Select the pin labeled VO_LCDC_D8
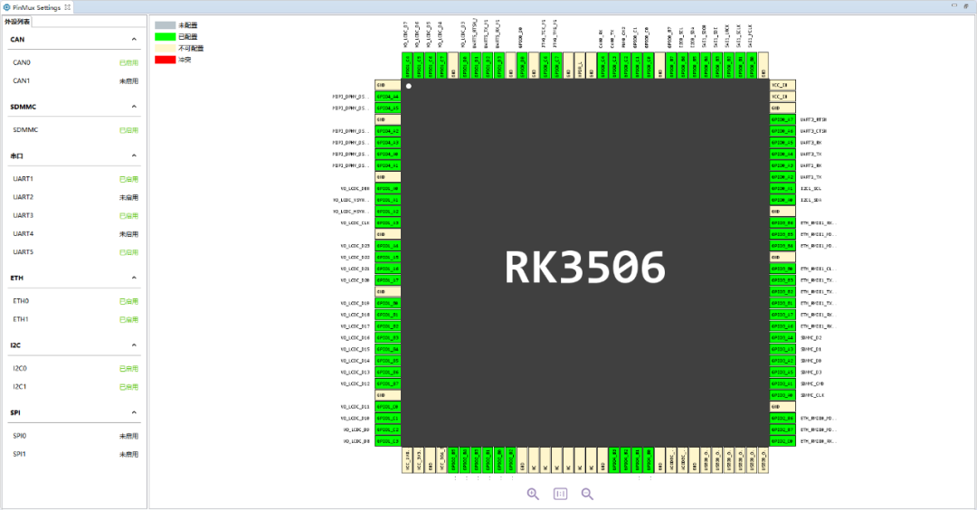The width and height of the screenshot is (977, 510). coord(387,441)
